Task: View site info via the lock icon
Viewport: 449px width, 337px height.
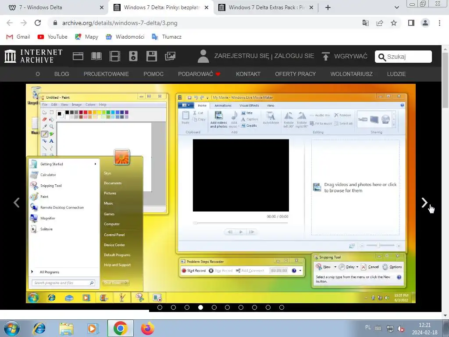Action: (x=55, y=23)
